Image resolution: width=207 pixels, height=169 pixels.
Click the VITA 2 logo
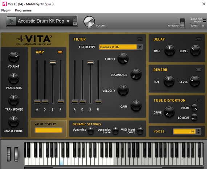34,40
